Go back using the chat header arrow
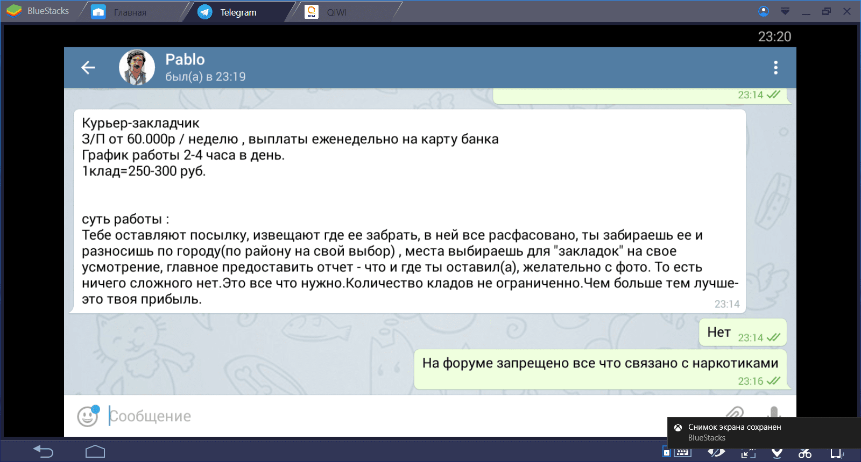The image size is (861, 462). click(88, 68)
